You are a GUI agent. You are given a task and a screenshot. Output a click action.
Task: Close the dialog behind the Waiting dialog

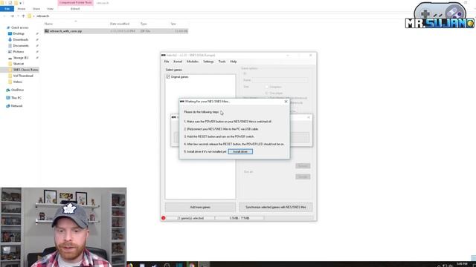309,117
